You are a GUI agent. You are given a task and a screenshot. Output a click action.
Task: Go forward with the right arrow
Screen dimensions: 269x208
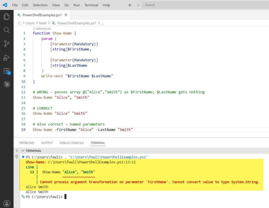tap(138, 5)
